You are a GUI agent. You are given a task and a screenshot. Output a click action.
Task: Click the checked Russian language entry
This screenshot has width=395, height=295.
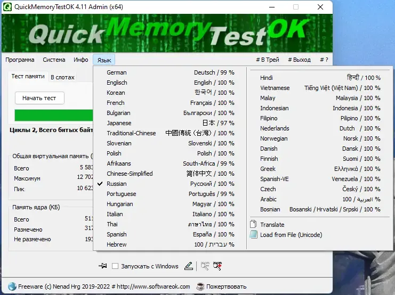pyautogui.click(x=170, y=184)
